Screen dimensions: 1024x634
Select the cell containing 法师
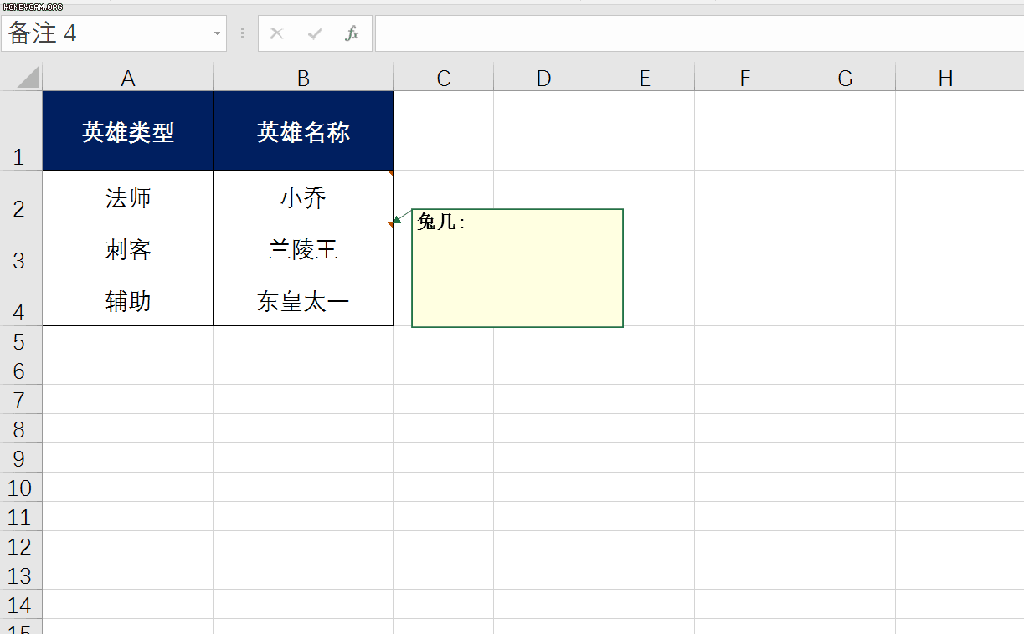[x=128, y=197]
